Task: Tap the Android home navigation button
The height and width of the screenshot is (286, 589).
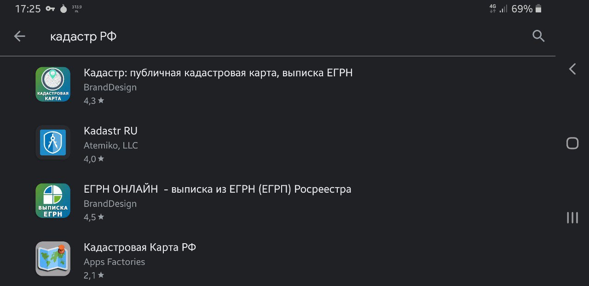Action: tap(572, 143)
